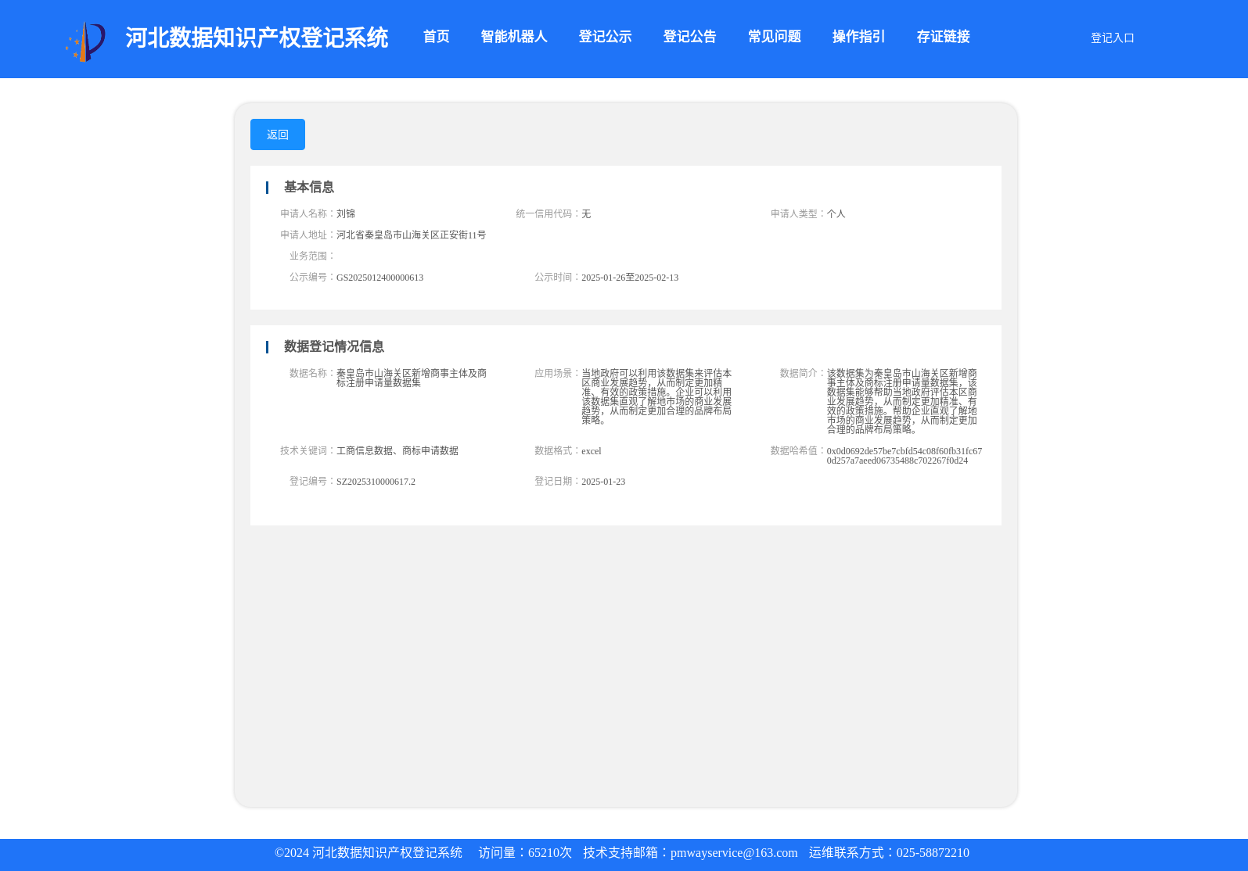This screenshot has height=871, width=1248.
Task: Select applicant type value 个人
Action: click(836, 213)
